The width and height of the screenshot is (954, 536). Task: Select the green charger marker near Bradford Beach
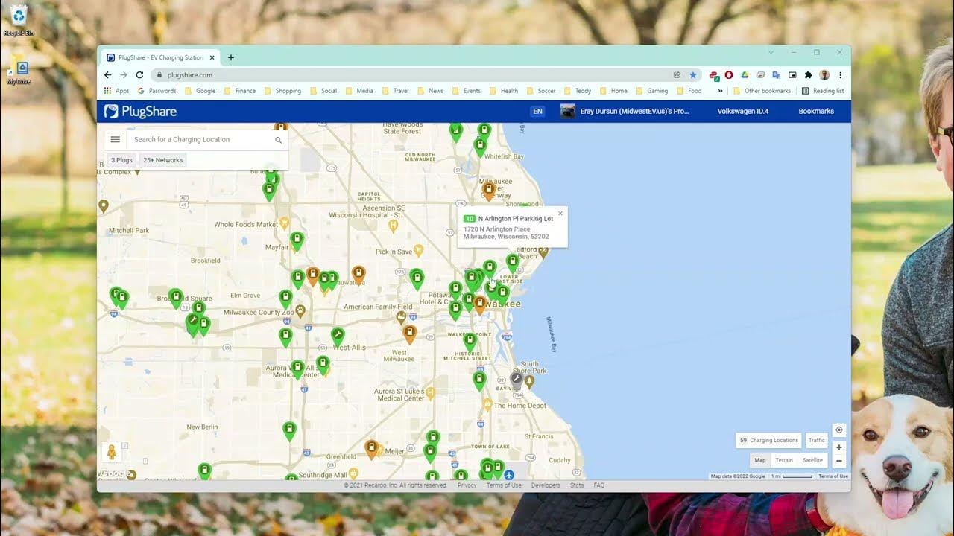point(512,262)
